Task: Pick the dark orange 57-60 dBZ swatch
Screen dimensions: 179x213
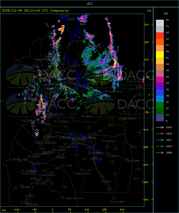Action: pyautogui.click(x=160, y=42)
